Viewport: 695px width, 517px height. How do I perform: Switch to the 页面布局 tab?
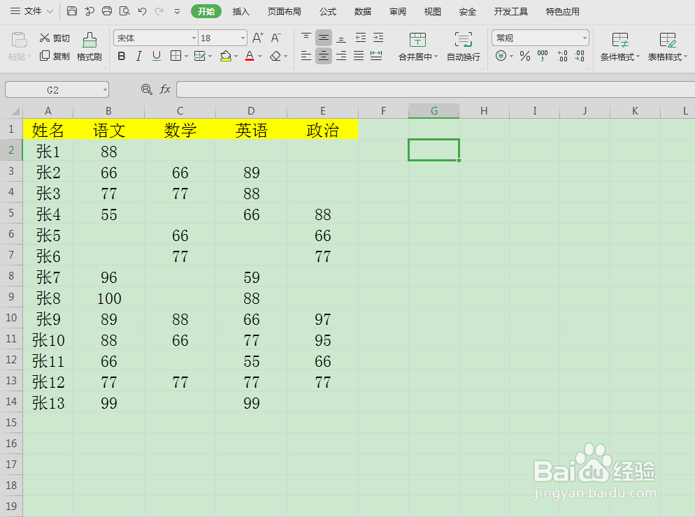coord(284,11)
